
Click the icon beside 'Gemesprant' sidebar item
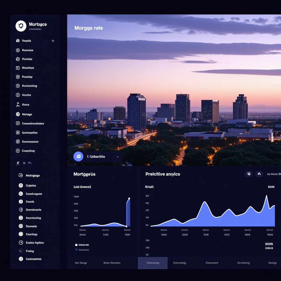coord(18,142)
